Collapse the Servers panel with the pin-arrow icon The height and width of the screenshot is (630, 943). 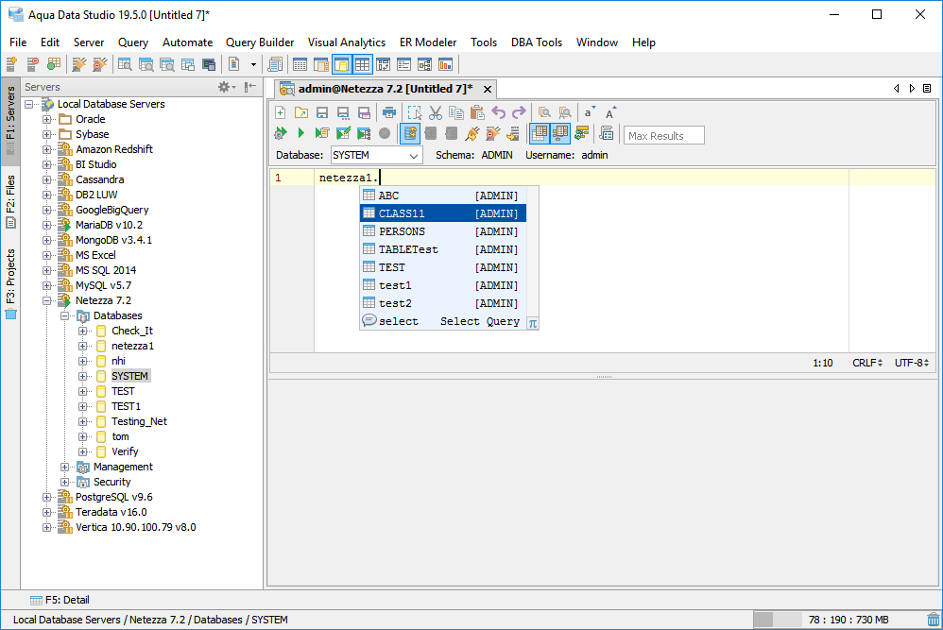pos(250,87)
